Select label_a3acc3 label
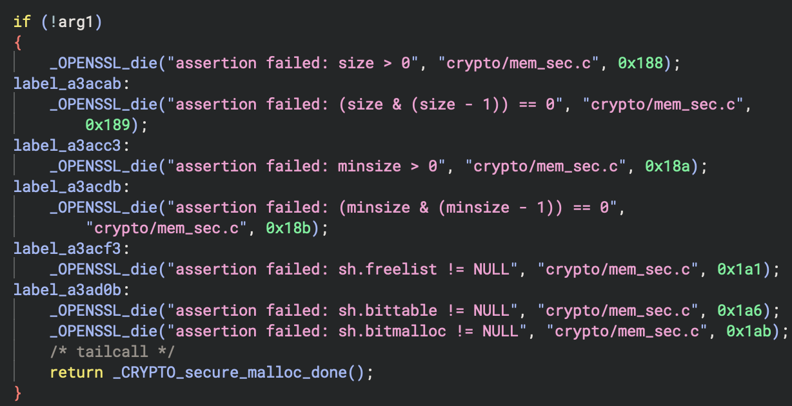This screenshot has height=406, width=792. [x=72, y=146]
